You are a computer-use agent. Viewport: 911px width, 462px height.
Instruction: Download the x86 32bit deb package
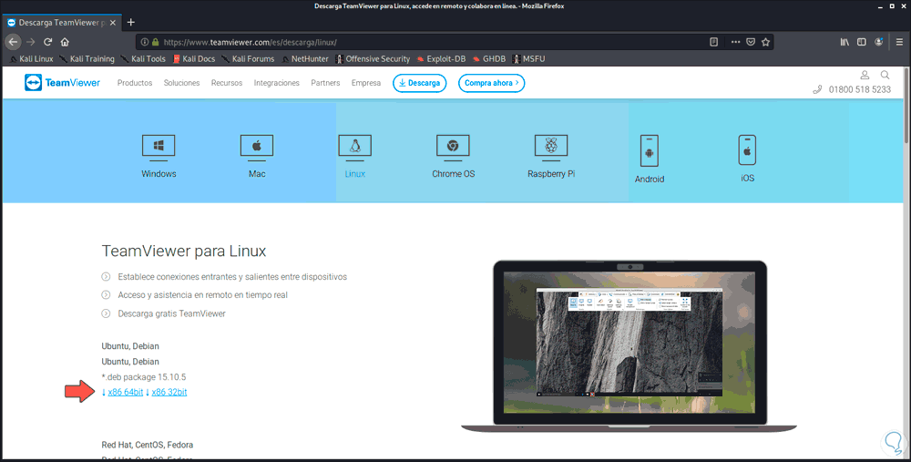click(169, 392)
